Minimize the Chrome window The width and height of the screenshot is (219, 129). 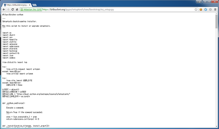point(205,2)
